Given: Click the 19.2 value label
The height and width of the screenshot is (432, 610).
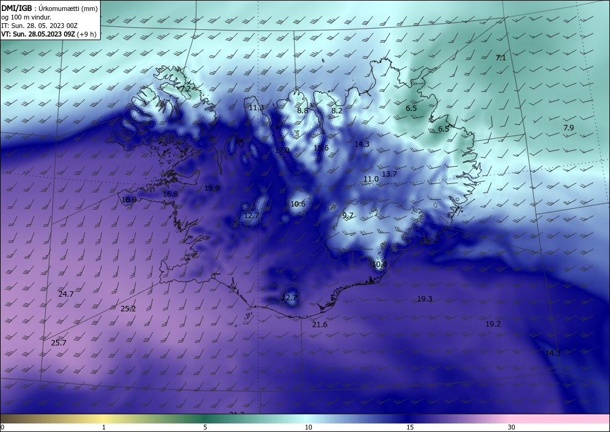Looking at the screenshot, I should coord(493,324).
